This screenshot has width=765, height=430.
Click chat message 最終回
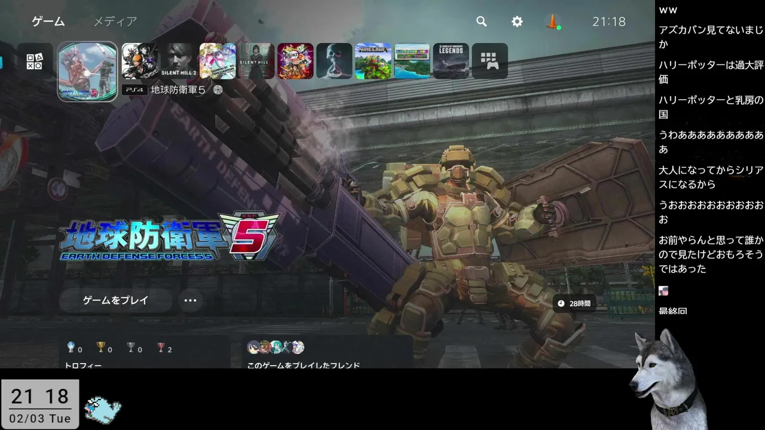point(673,311)
